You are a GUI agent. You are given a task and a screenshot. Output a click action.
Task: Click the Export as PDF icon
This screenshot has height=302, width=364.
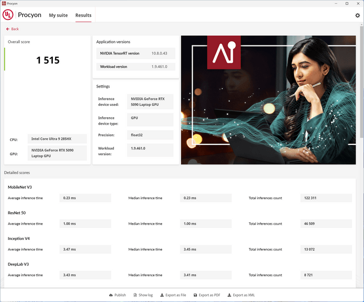pyautogui.click(x=195, y=295)
